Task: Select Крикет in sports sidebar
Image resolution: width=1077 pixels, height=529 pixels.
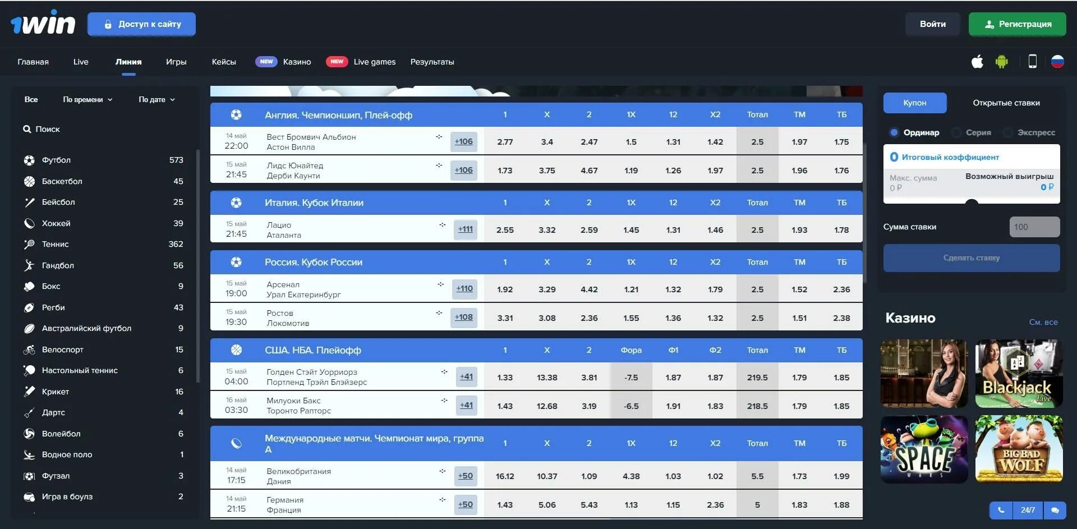Action: pos(104,392)
